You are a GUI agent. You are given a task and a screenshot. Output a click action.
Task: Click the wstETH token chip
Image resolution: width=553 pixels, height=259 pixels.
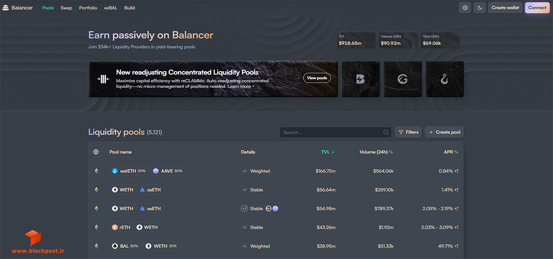pos(129,171)
